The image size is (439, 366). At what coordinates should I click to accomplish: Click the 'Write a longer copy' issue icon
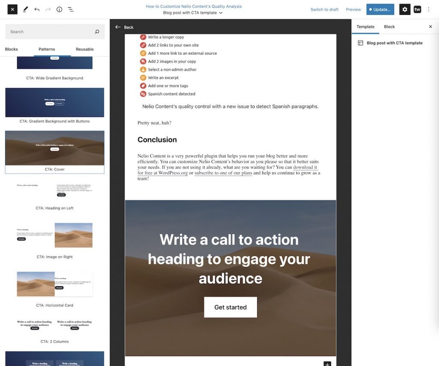[x=143, y=37]
